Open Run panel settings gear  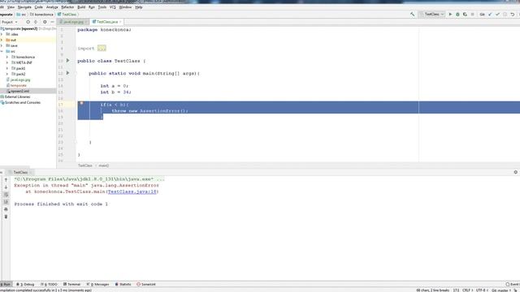click(x=515, y=172)
